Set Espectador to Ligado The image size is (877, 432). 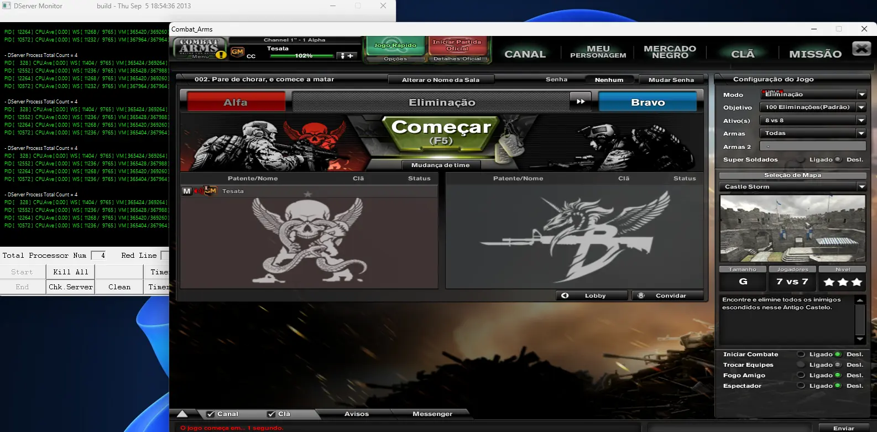(x=801, y=386)
